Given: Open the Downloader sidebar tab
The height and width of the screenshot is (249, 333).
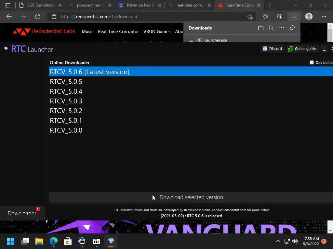Looking at the screenshot, I should [x=22, y=213].
